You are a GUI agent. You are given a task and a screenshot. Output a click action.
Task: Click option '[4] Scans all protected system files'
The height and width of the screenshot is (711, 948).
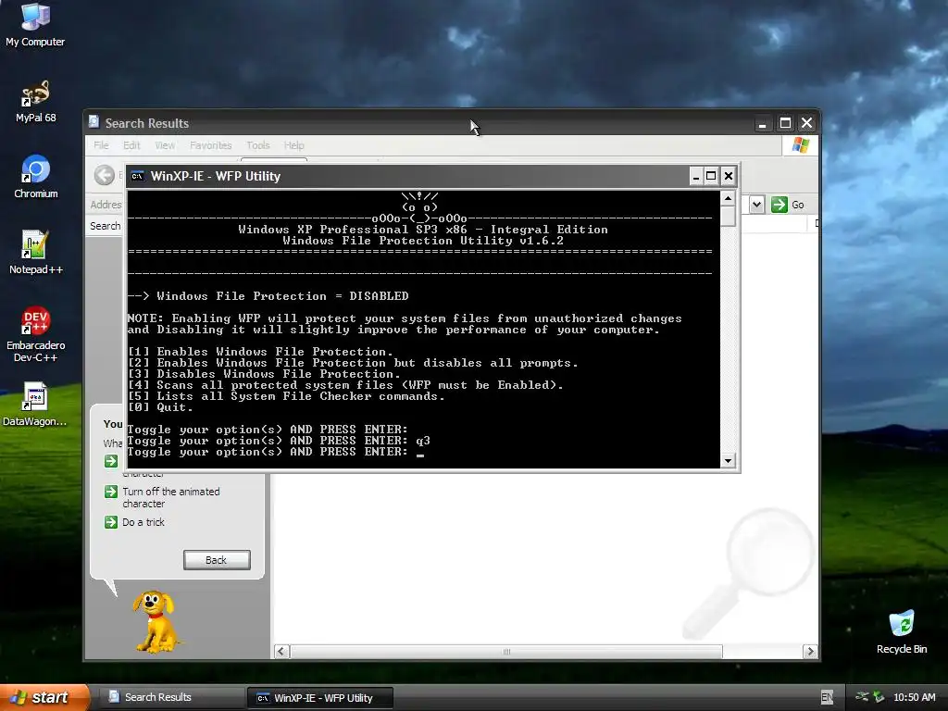[345, 384]
